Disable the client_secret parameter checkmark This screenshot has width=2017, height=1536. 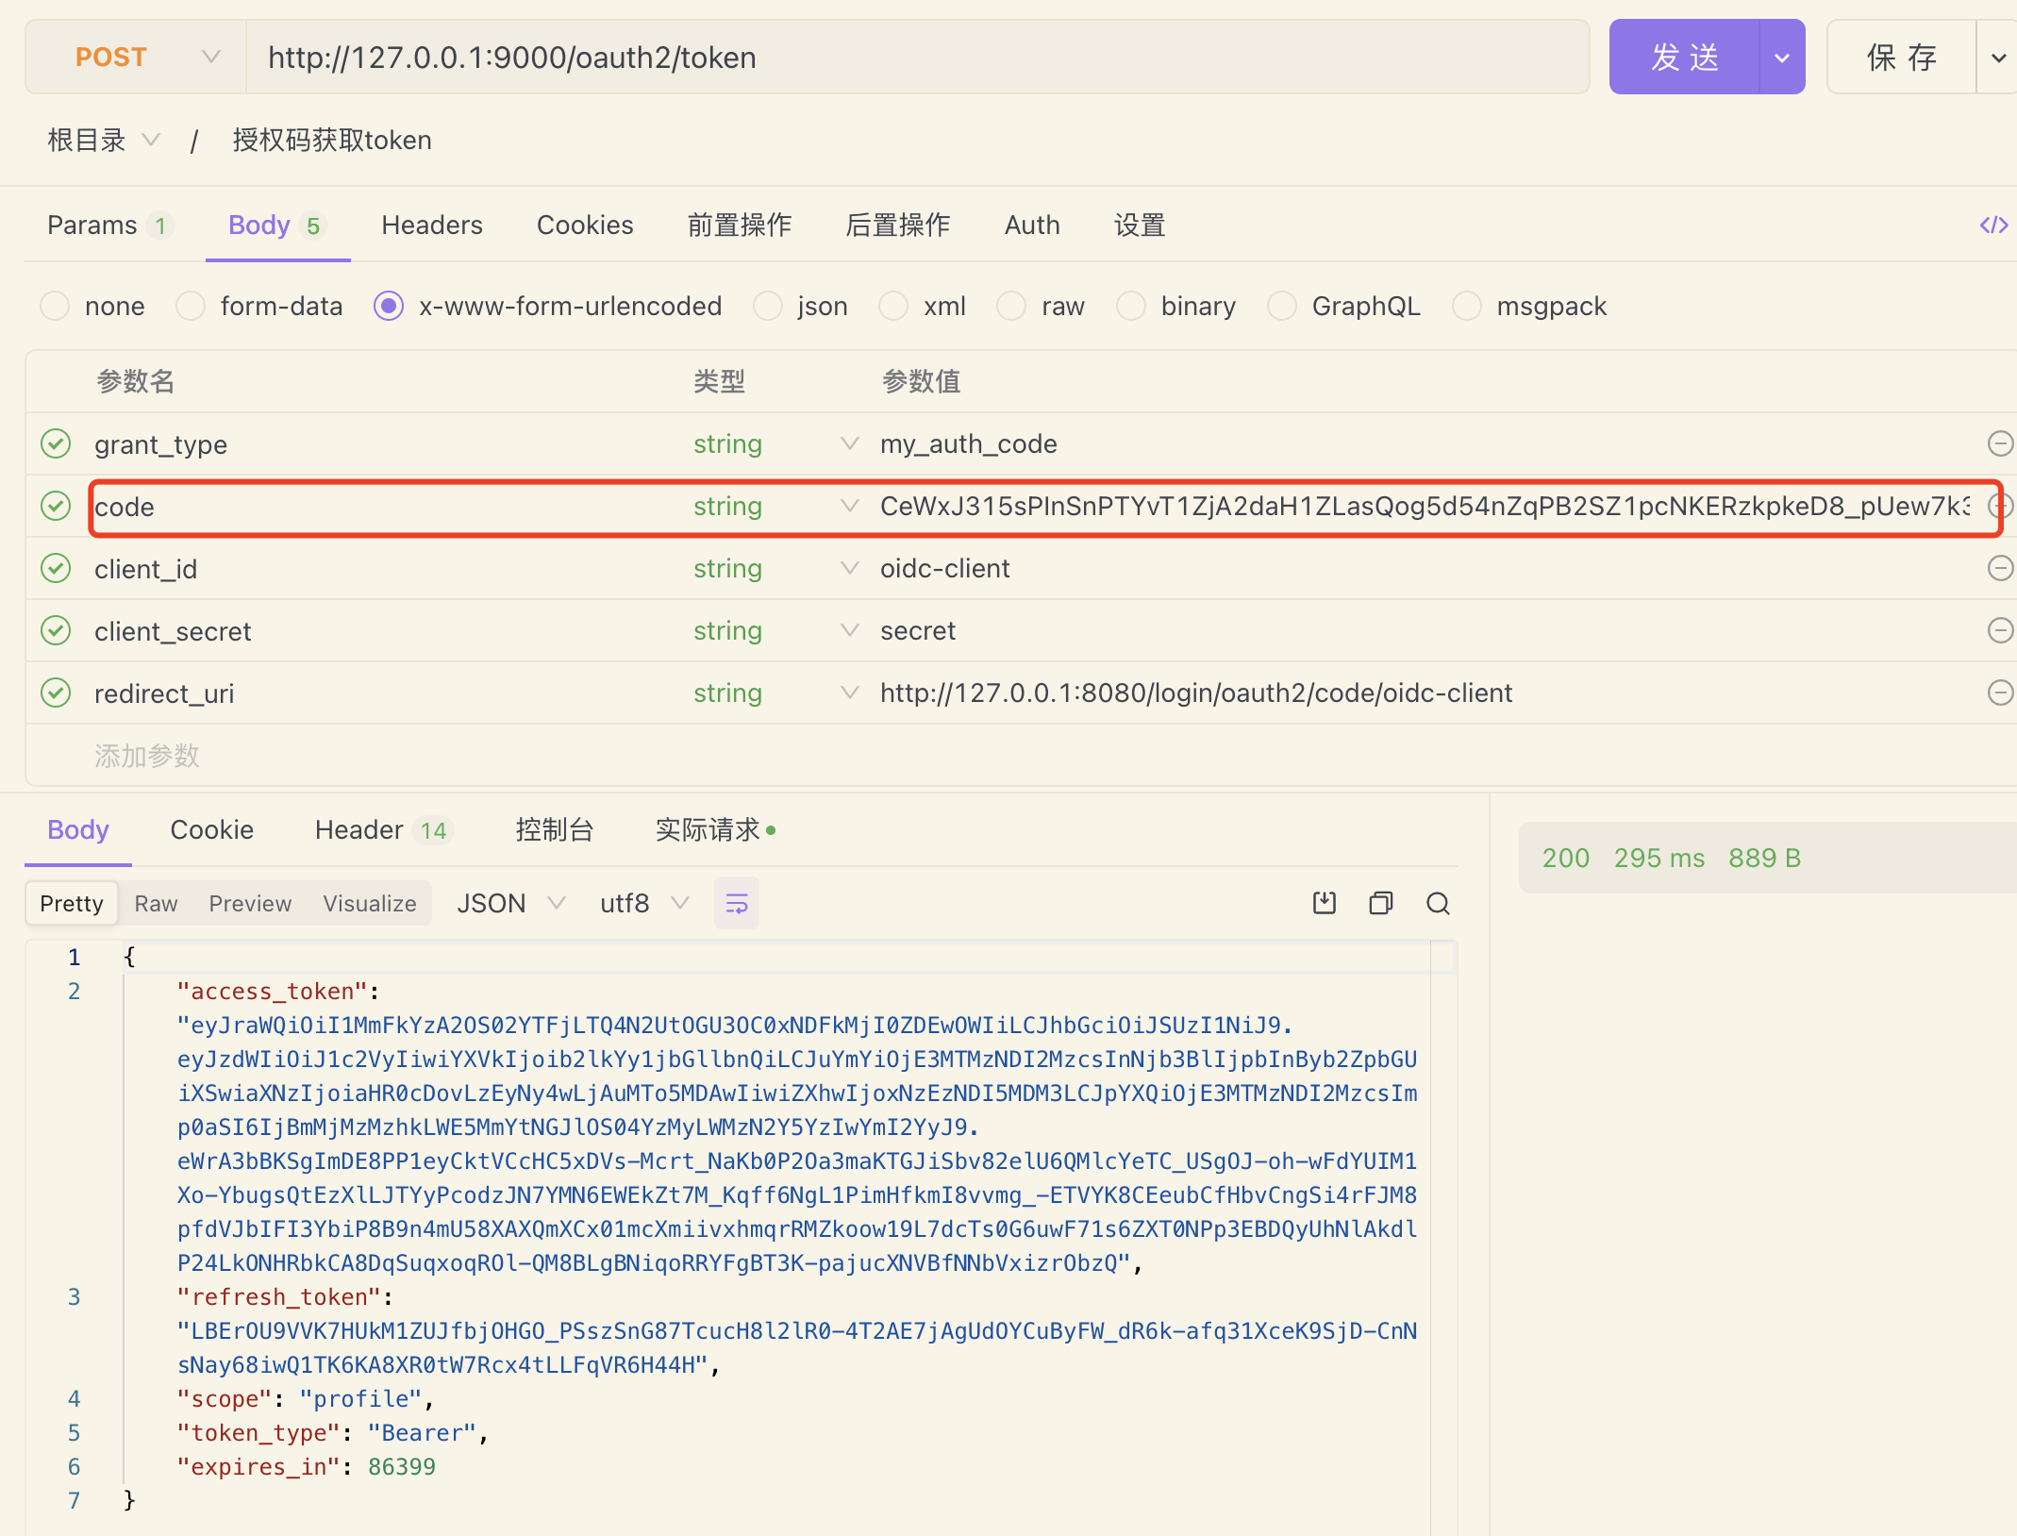pyautogui.click(x=56, y=630)
